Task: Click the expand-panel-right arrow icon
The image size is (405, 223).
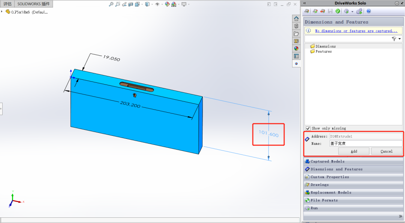Action: point(276,4)
